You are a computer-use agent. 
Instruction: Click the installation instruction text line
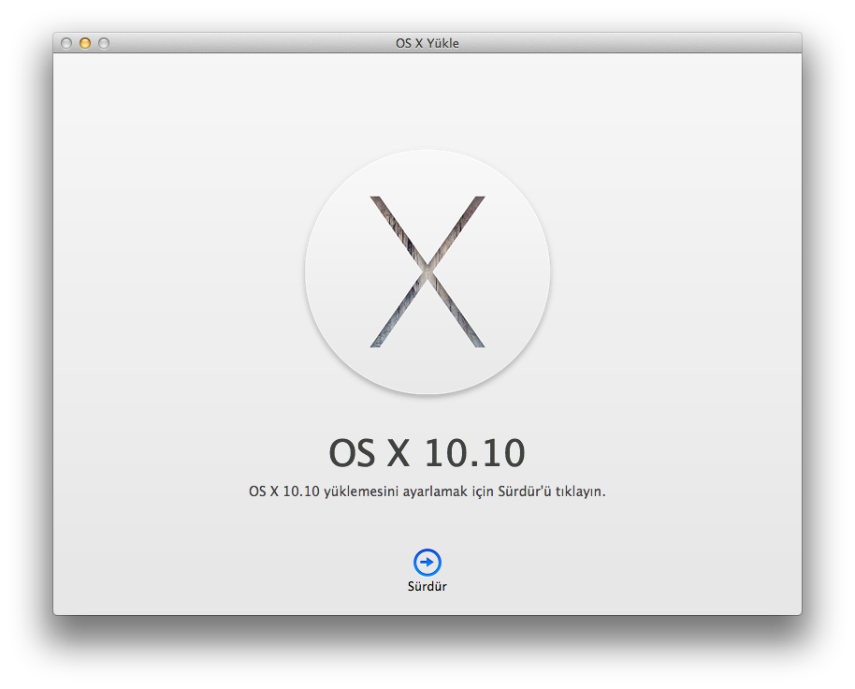click(427, 491)
